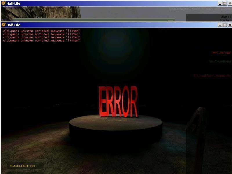Minimize the background Half-Life window
Screen dimensions: 232x174
tap(220, 3)
